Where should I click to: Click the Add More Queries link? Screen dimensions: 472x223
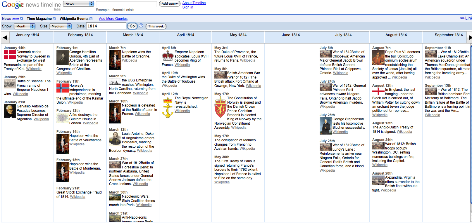113,19
